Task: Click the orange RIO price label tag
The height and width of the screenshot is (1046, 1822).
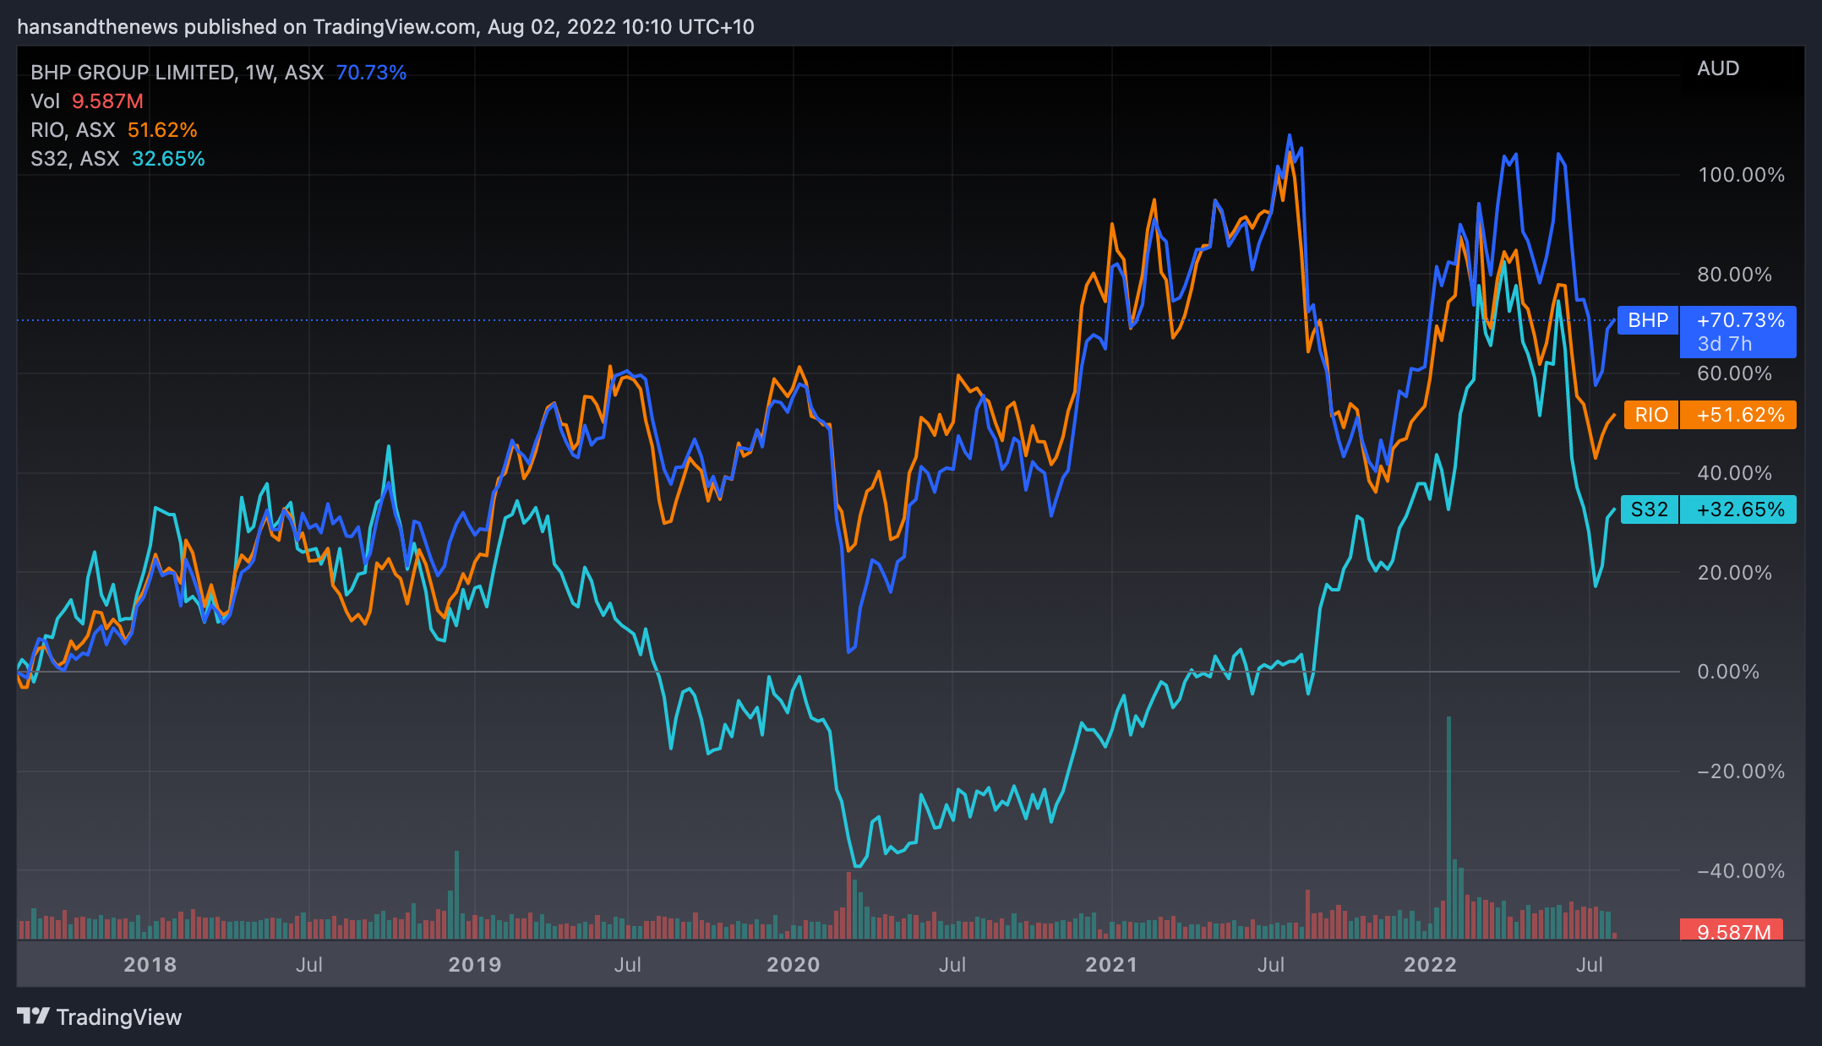Action: pos(1650,415)
